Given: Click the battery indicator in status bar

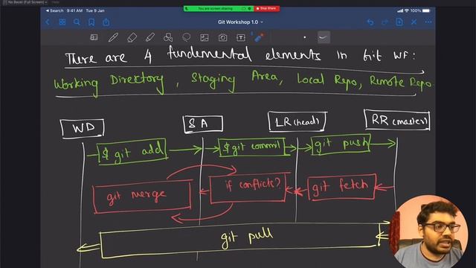Looking at the screenshot, I should coord(426,10).
